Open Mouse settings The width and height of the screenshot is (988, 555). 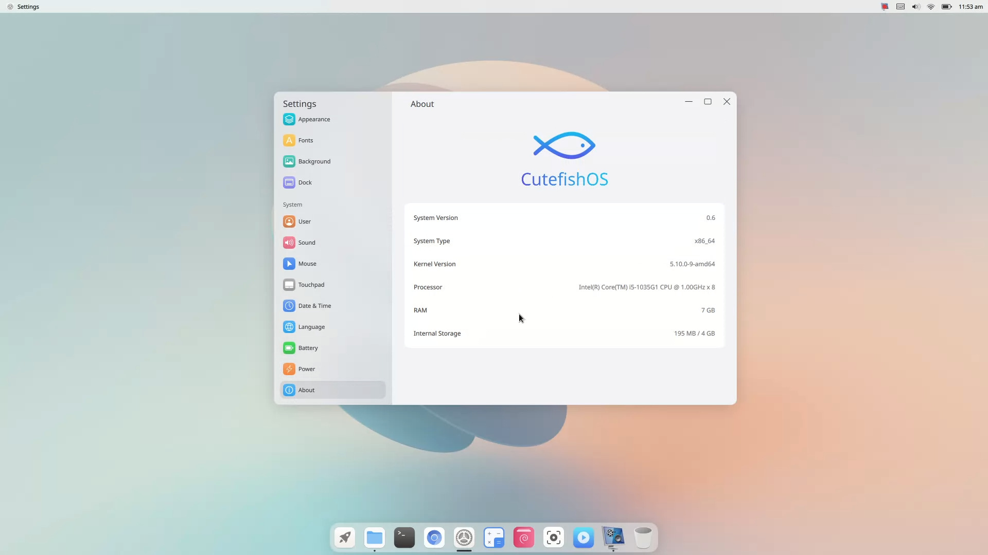click(307, 263)
